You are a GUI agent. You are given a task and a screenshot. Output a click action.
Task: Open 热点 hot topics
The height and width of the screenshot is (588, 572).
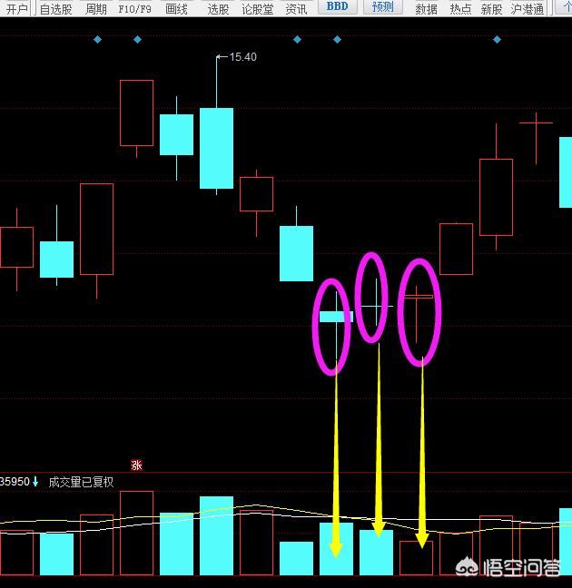[460, 9]
